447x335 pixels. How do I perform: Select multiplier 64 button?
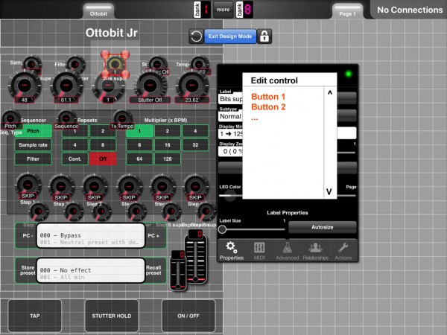(x=139, y=159)
